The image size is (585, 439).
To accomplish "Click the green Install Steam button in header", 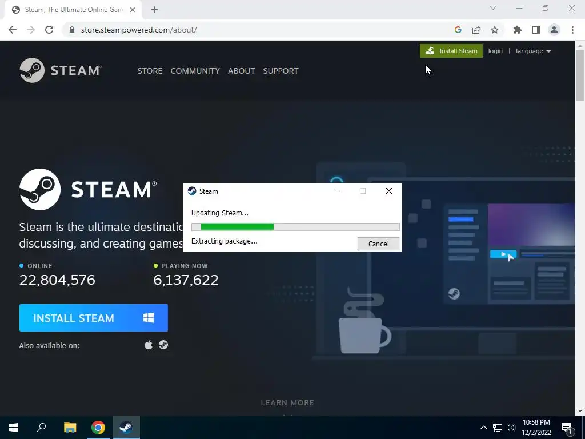I will point(451,51).
